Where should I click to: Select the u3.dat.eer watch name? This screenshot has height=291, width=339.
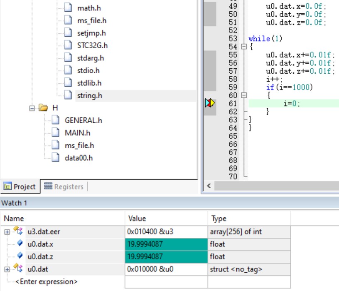tap(44, 231)
